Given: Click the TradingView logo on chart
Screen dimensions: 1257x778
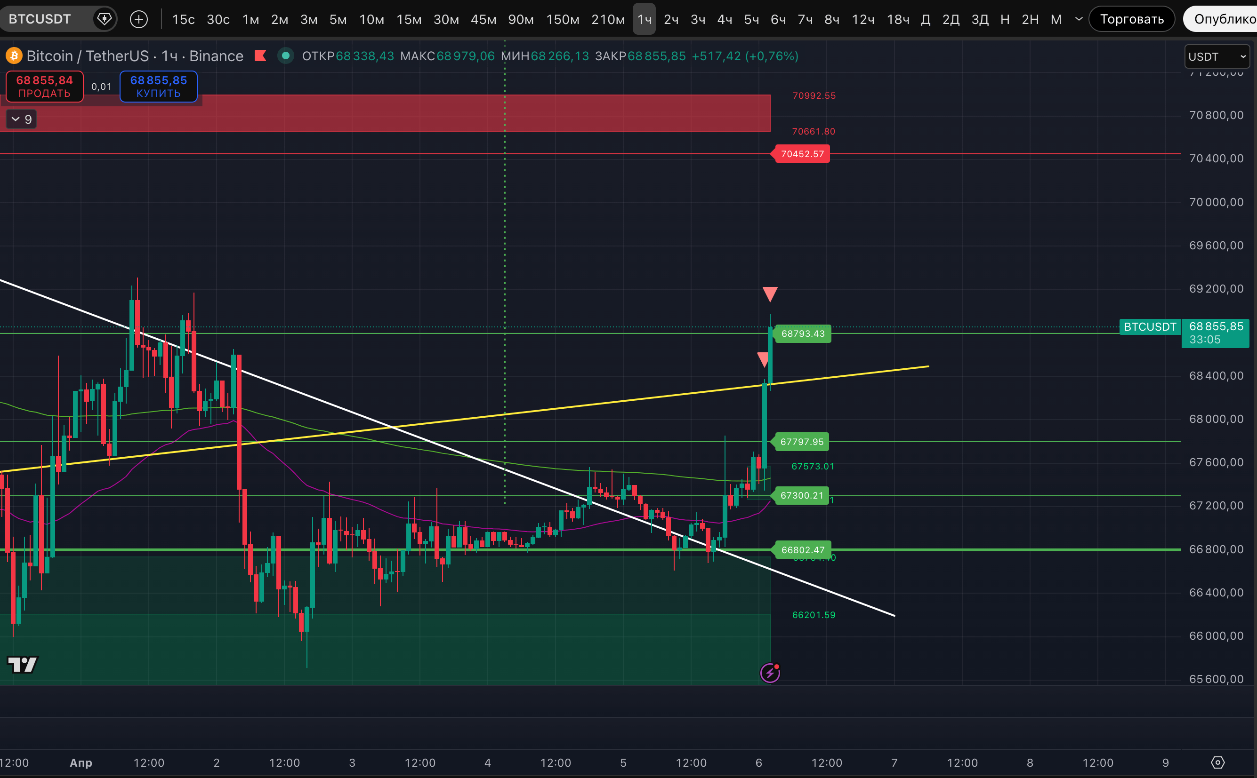Looking at the screenshot, I should tap(23, 664).
